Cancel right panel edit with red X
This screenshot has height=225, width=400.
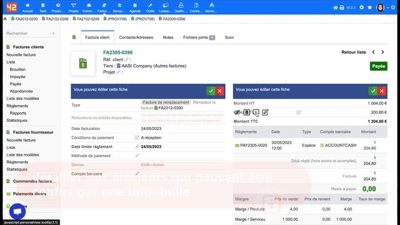[x=382, y=91]
